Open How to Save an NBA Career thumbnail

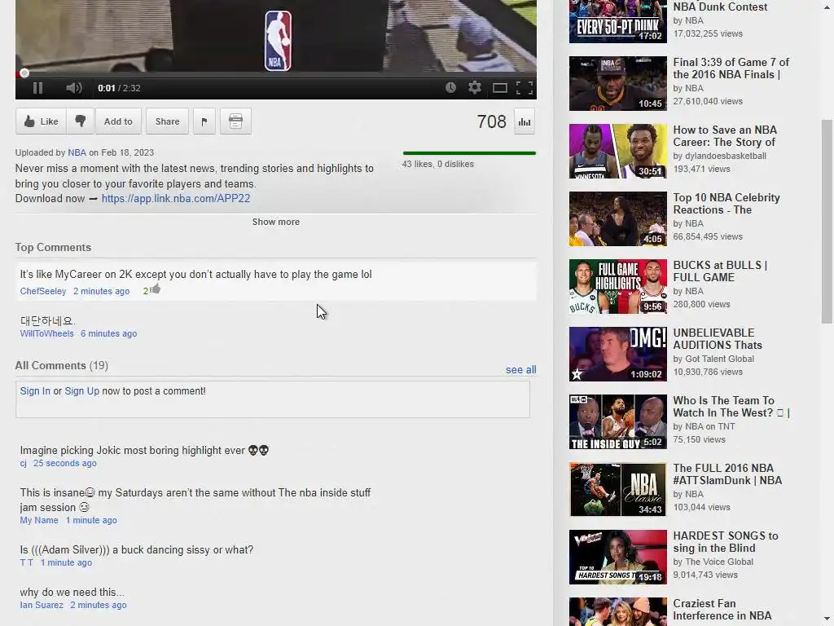617,151
